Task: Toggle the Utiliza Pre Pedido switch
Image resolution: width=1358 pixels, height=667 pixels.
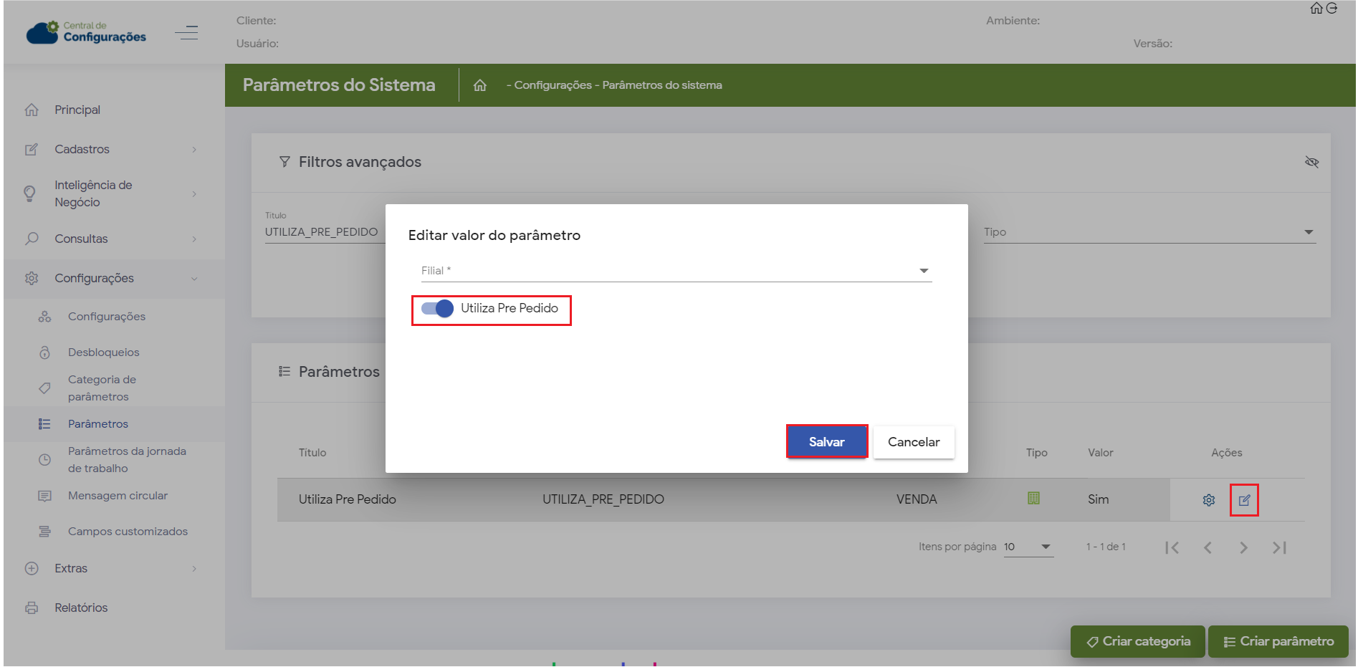Action: click(x=437, y=308)
